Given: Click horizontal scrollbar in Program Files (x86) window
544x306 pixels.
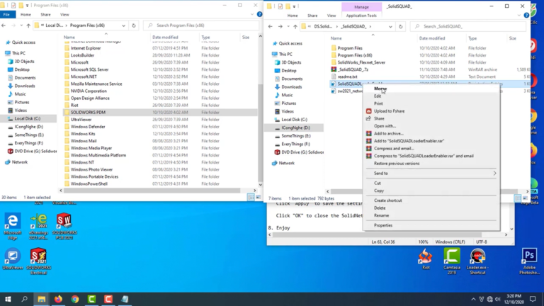Looking at the screenshot, I should pyautogui.click(x=152, y=191).
